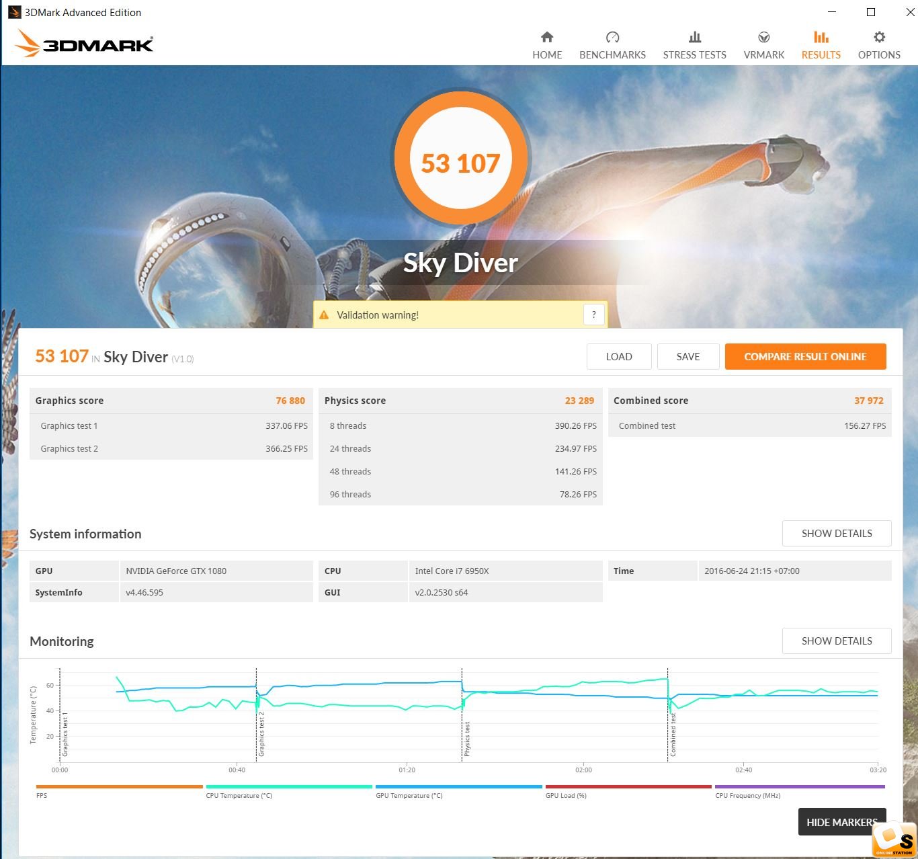Go to the STRESS TESTS tab
918x859 pixels.
(x=695, y=46)
